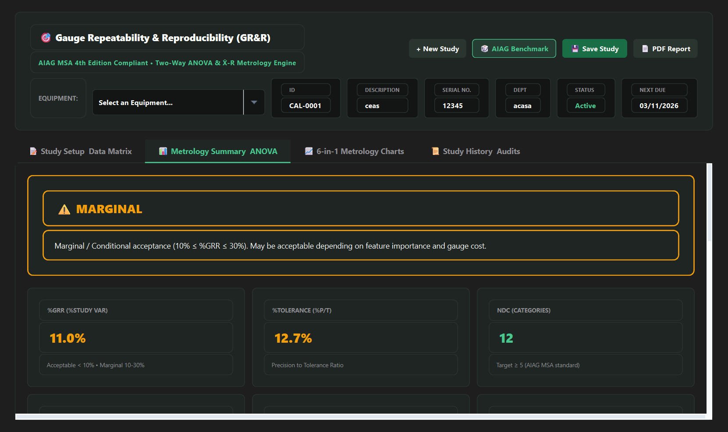Screen dimensions: 728x432
Task: Click the scroll icon of Study History tab
Action: [435, 151]
